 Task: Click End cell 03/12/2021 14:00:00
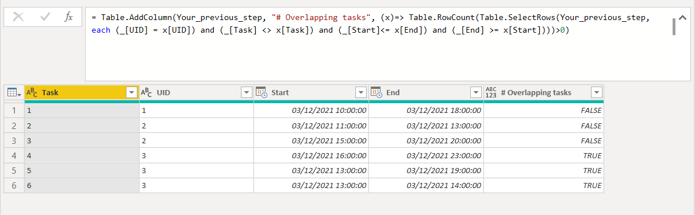click(426, 185)
